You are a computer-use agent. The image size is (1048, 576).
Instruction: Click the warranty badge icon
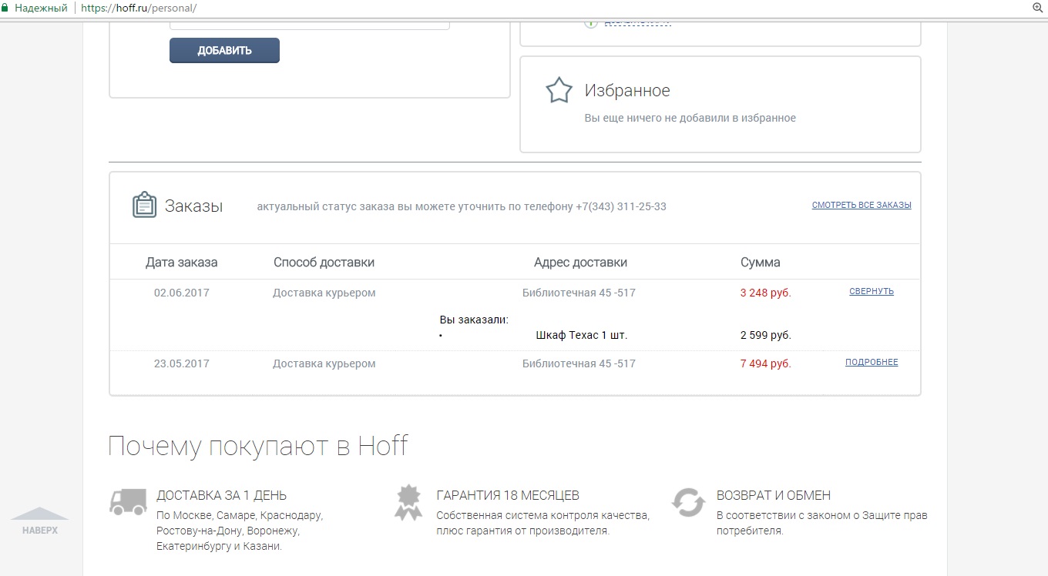(x=408, y=502)
